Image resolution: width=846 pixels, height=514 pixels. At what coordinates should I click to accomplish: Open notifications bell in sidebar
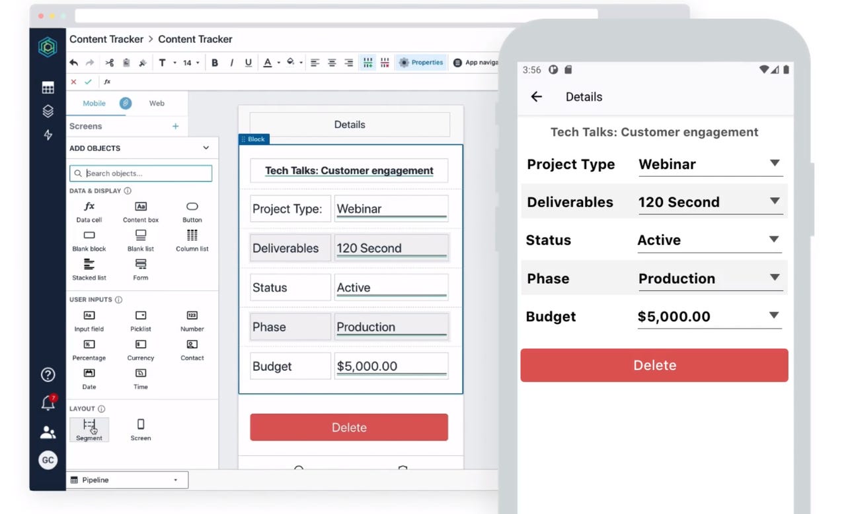coord(48,403)
